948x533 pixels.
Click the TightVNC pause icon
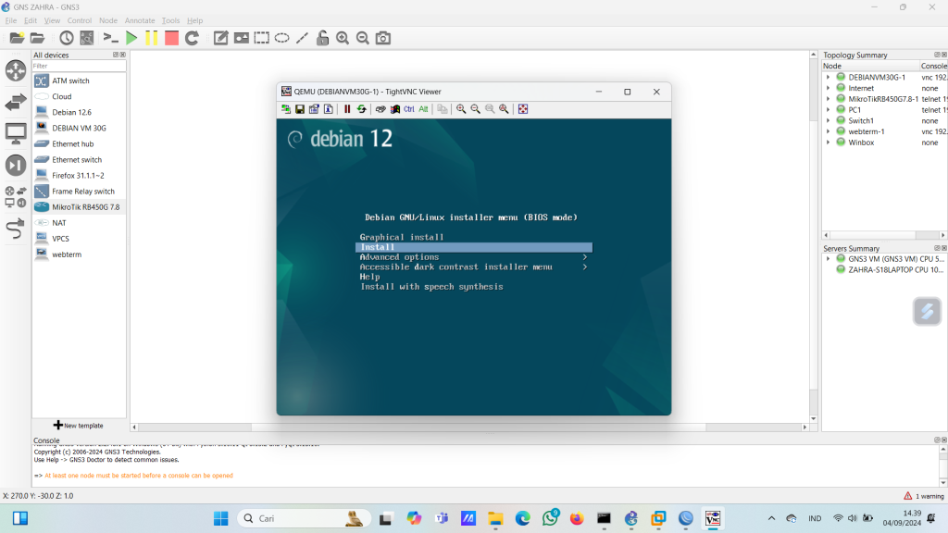click(347, 109)
